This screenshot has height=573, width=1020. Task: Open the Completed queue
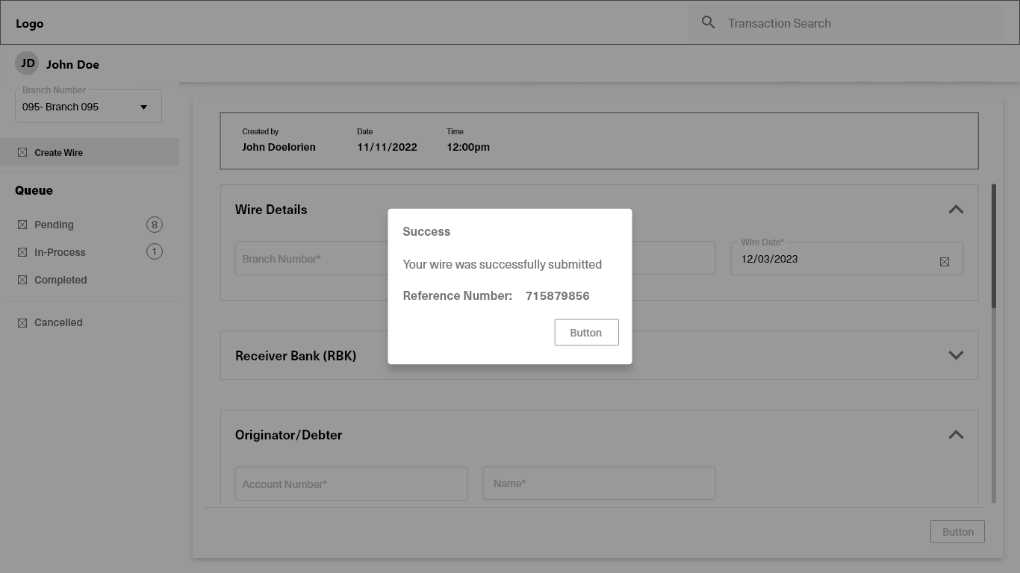(60, 280)
